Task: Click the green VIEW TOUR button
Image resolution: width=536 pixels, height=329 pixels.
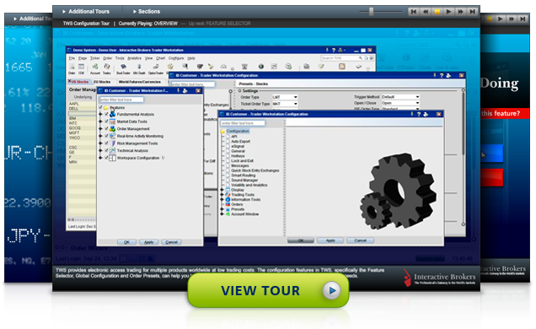Action: pos(268,290)
